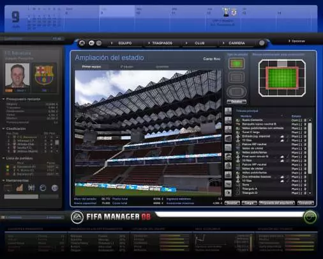The width and height of the screenshot is (323, 259).
Task: Go to the home screen icon
Action: (82, 43)
